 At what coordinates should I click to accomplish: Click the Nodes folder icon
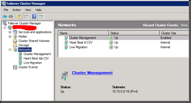pos(15,36)
